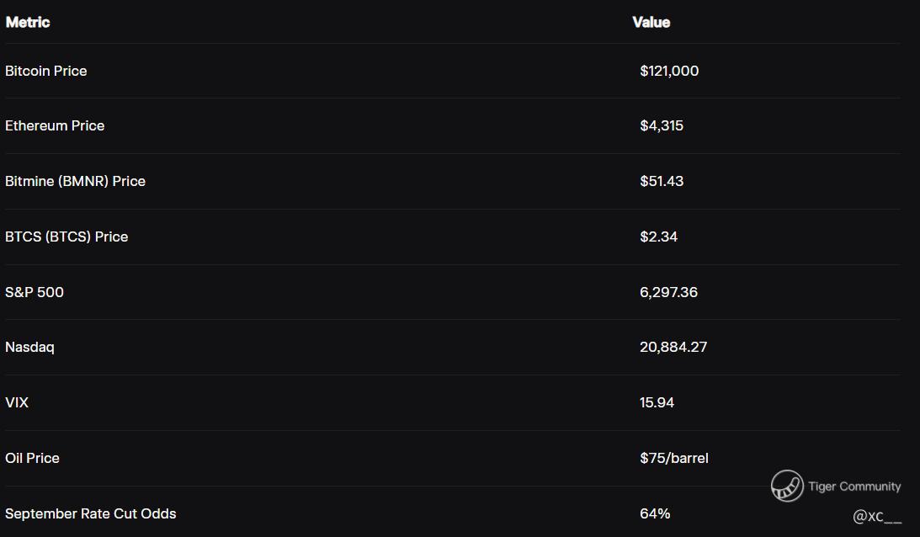
Task: Select the Nasdaq row label
Action: pos(29,348)
